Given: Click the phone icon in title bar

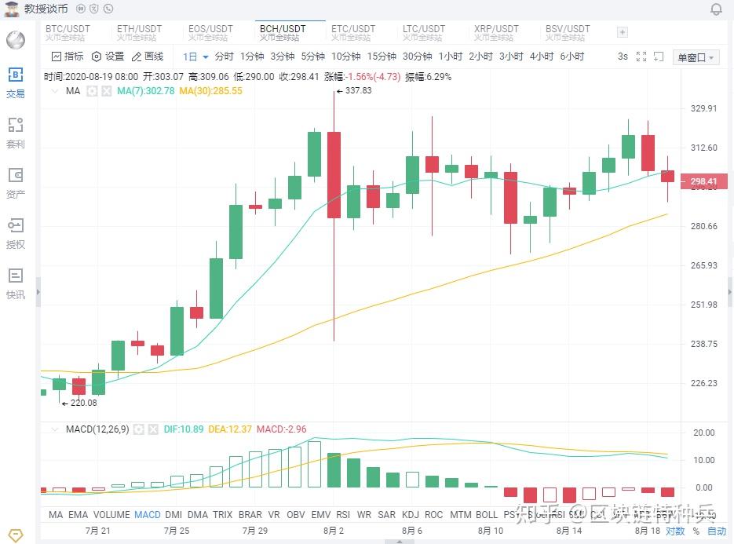Looking at the screenshot, I should tap(108, 9).
